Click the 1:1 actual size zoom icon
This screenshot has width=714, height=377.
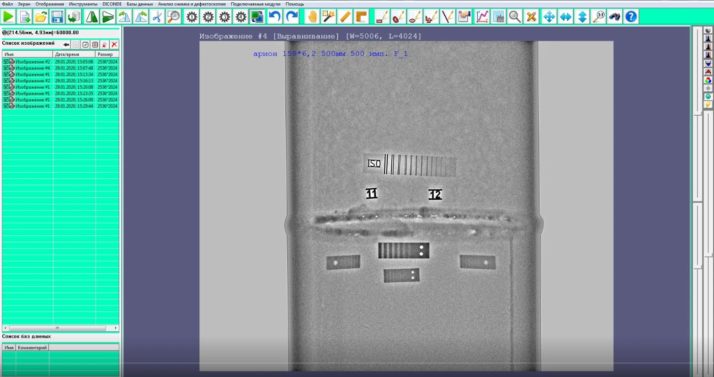tap(598, 17)
